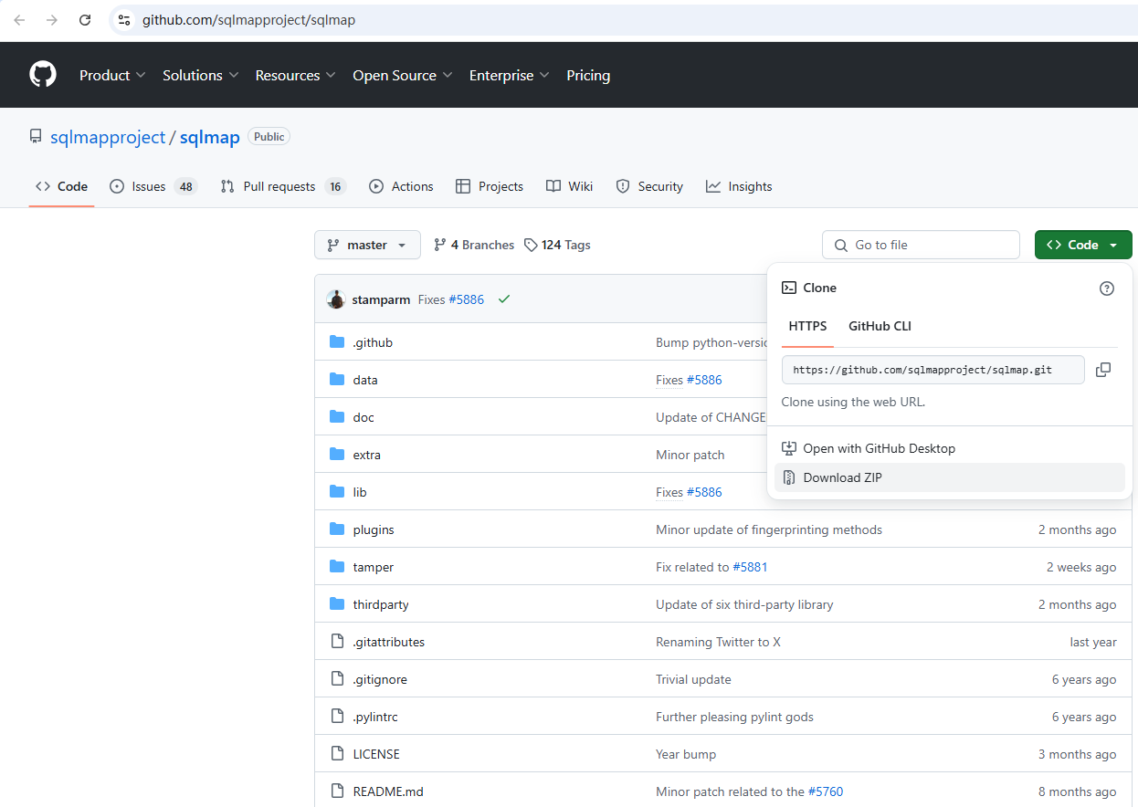This screenshot has height=807, width=1138.
Task: Open the Insights tab
Action: pos(739,186)
